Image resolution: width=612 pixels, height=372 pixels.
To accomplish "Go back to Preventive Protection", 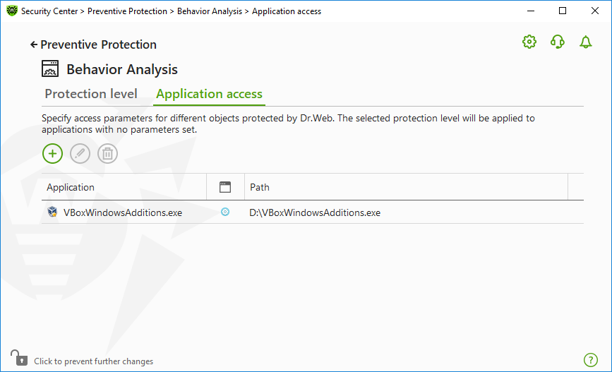I will [93, 44].
